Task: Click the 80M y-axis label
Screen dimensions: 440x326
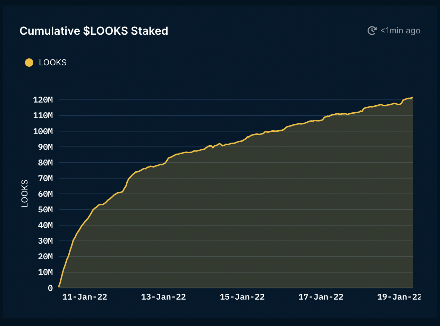Action: coord(45,163)
